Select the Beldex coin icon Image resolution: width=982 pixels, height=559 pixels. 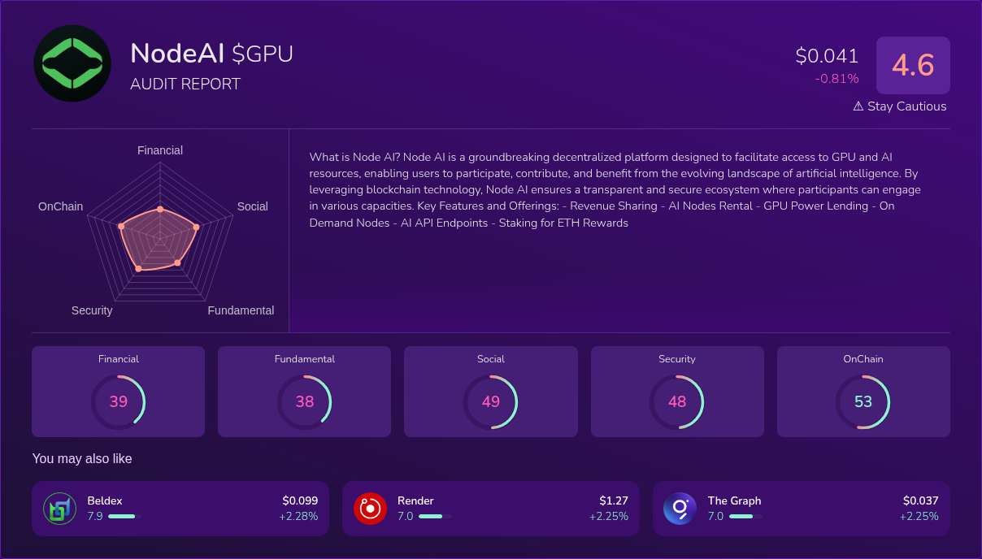tap(59, 508)
